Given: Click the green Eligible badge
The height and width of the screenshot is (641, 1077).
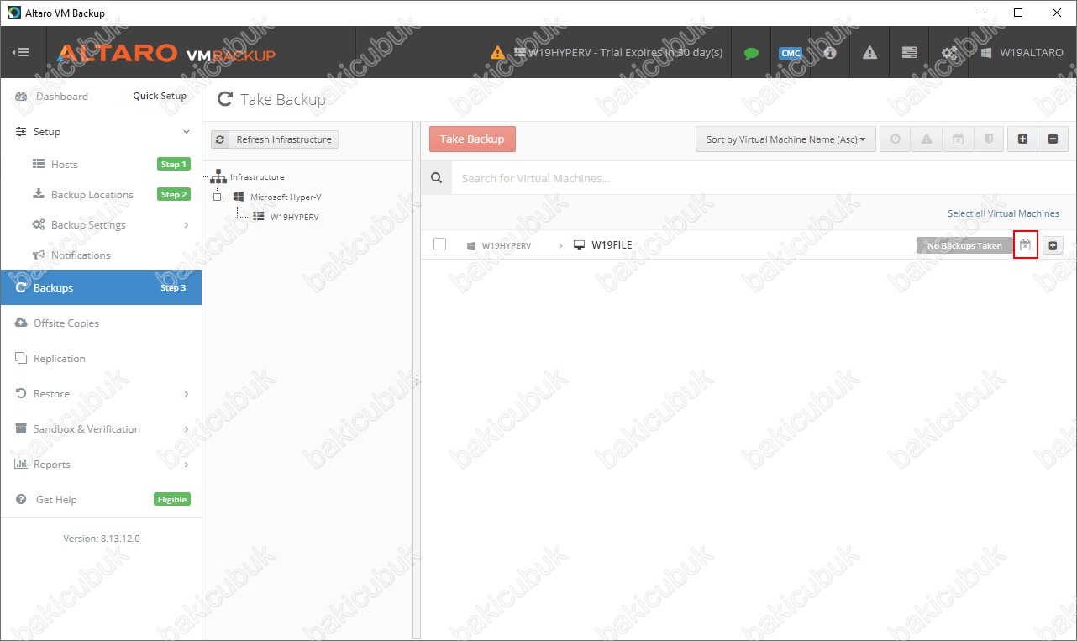Looking at the screenshot, I should point(172,499).
